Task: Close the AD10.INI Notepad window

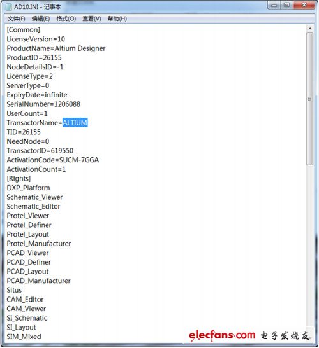Action: tap(304, 5)
